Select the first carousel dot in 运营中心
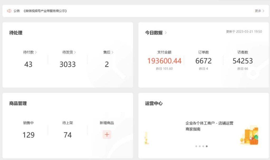Screen dimensions: 270x160 pos(196,146)
